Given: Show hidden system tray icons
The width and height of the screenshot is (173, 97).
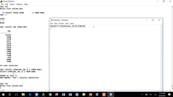Looking at the screenshot, I should 142,95.
